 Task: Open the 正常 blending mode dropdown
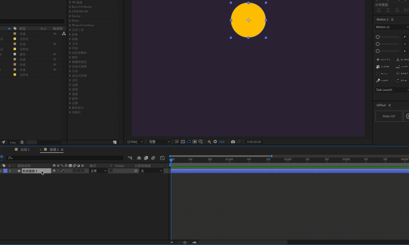(98, 171)
